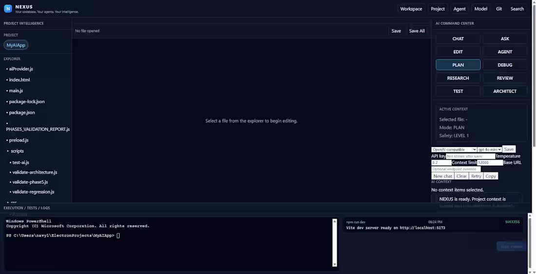Click the terminal scrollbar up arrow

point(335,221)
